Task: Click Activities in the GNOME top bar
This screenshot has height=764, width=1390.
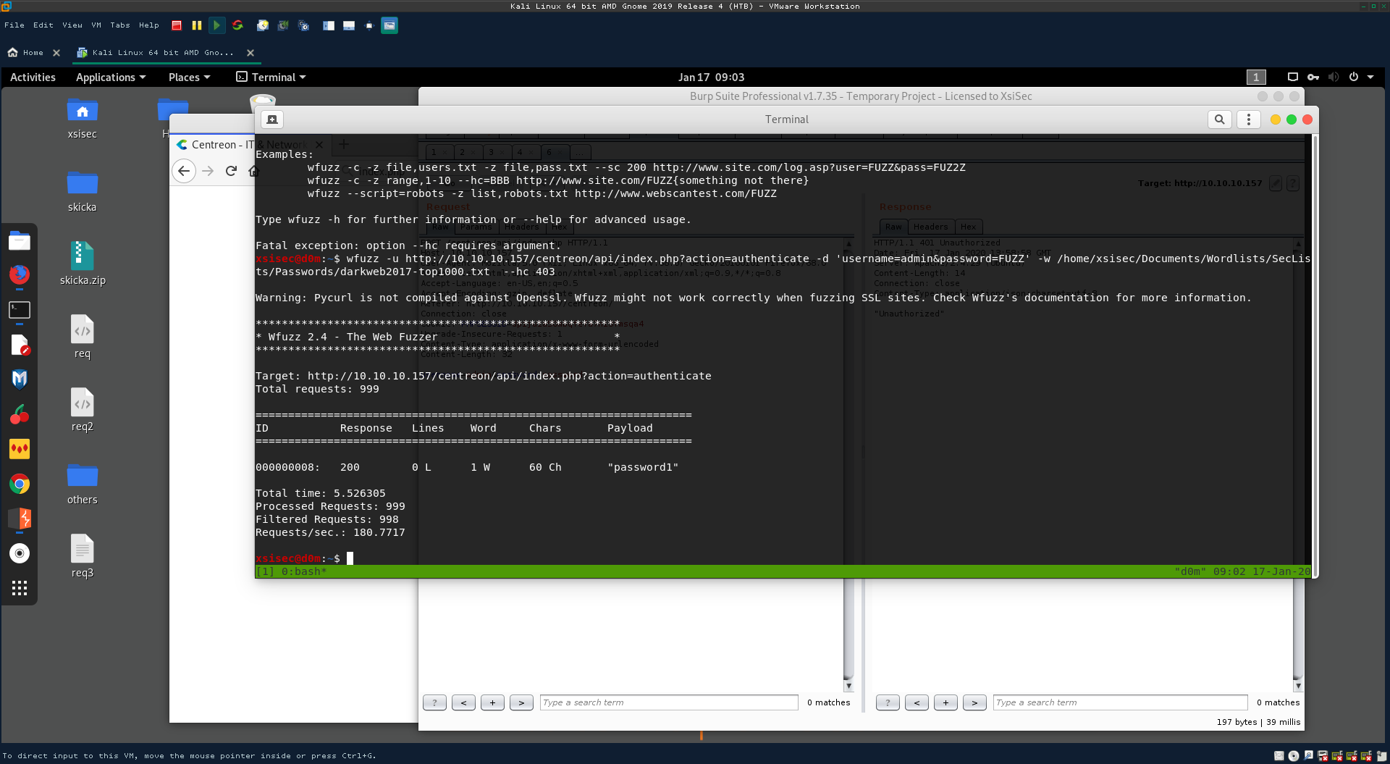Action: coord(33,77)
